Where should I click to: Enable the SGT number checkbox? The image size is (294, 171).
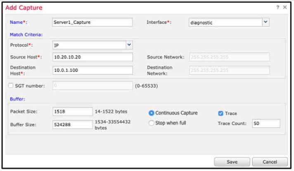click(11, 86)
